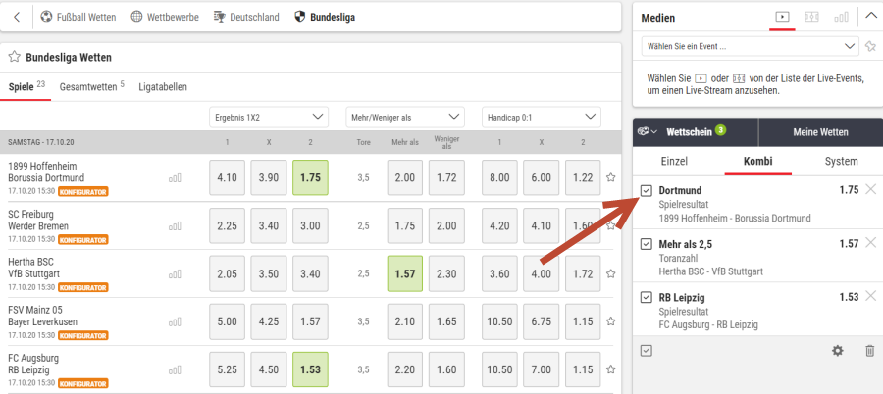Remove the Mehr als 2,5 bet
The height and width of the screenshot is (394, 883).
pos(870,243)
